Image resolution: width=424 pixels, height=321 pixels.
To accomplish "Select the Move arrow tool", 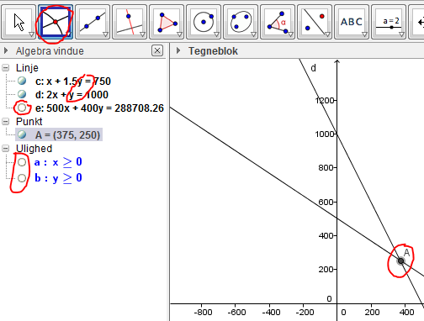I will (x=19, y=22).
